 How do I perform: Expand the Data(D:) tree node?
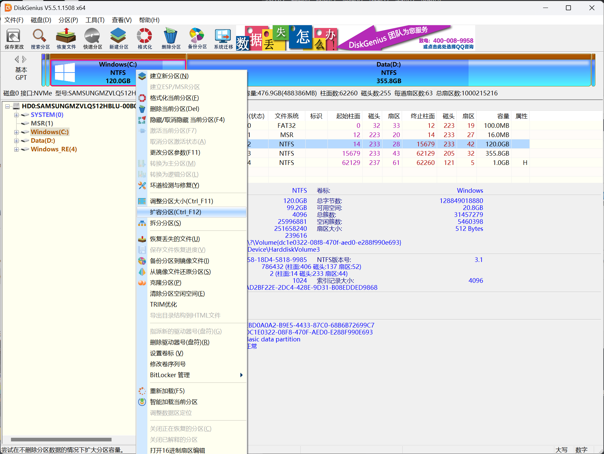click(x=16, y=141)
